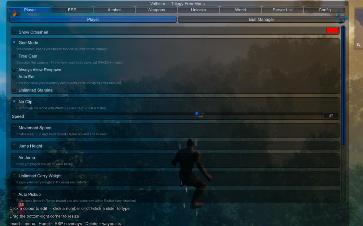Select the top-level Player tab
The width and height of the screenshot is (363, 226).
click(30, 10)
